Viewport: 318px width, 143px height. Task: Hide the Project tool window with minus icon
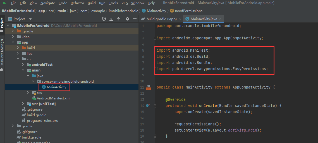(x=135, y=19)
